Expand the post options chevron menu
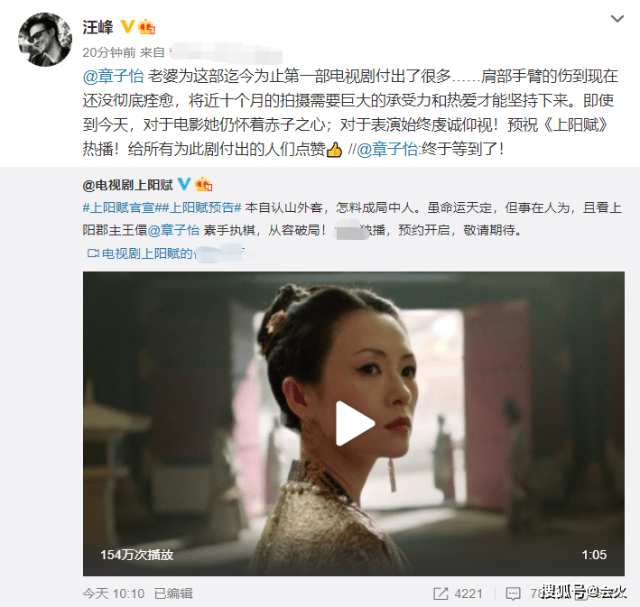Image resolution: width=640 pixels, height=607 pixels. tap(617, 19)
